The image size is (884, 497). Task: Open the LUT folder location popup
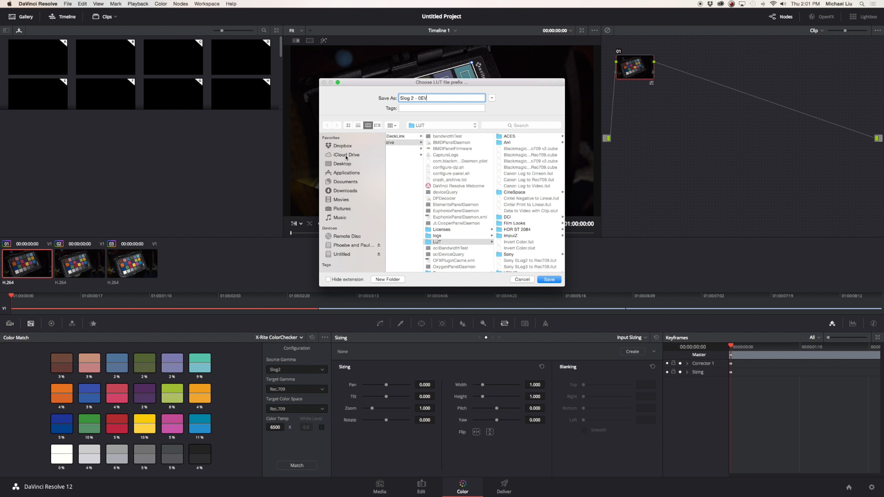[442, 126]
